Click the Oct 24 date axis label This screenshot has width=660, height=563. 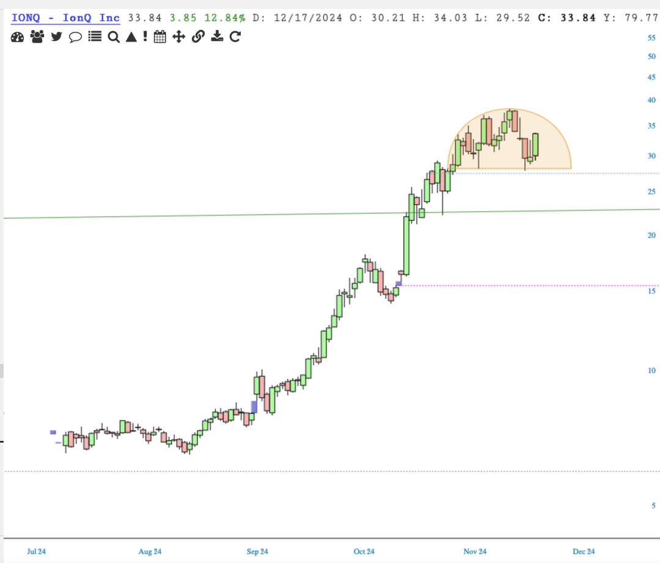click(364, 551)
